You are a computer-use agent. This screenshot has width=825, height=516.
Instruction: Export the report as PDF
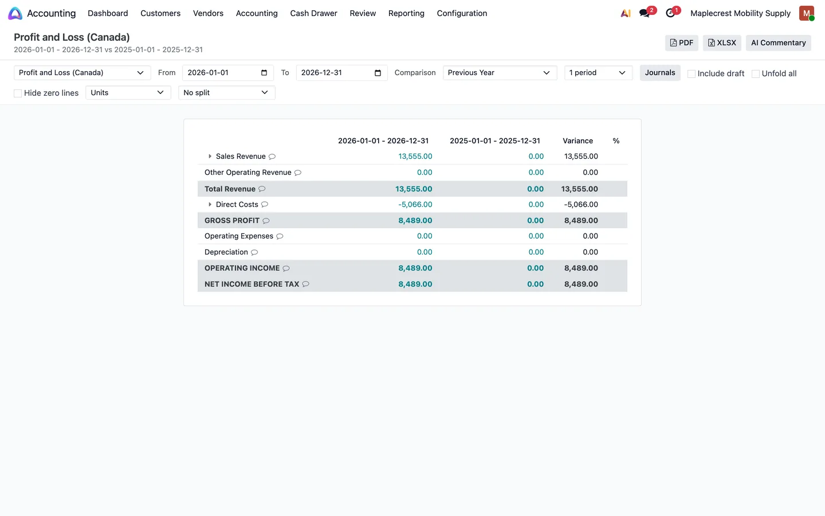pyautogui.click(x=682, y=43)
